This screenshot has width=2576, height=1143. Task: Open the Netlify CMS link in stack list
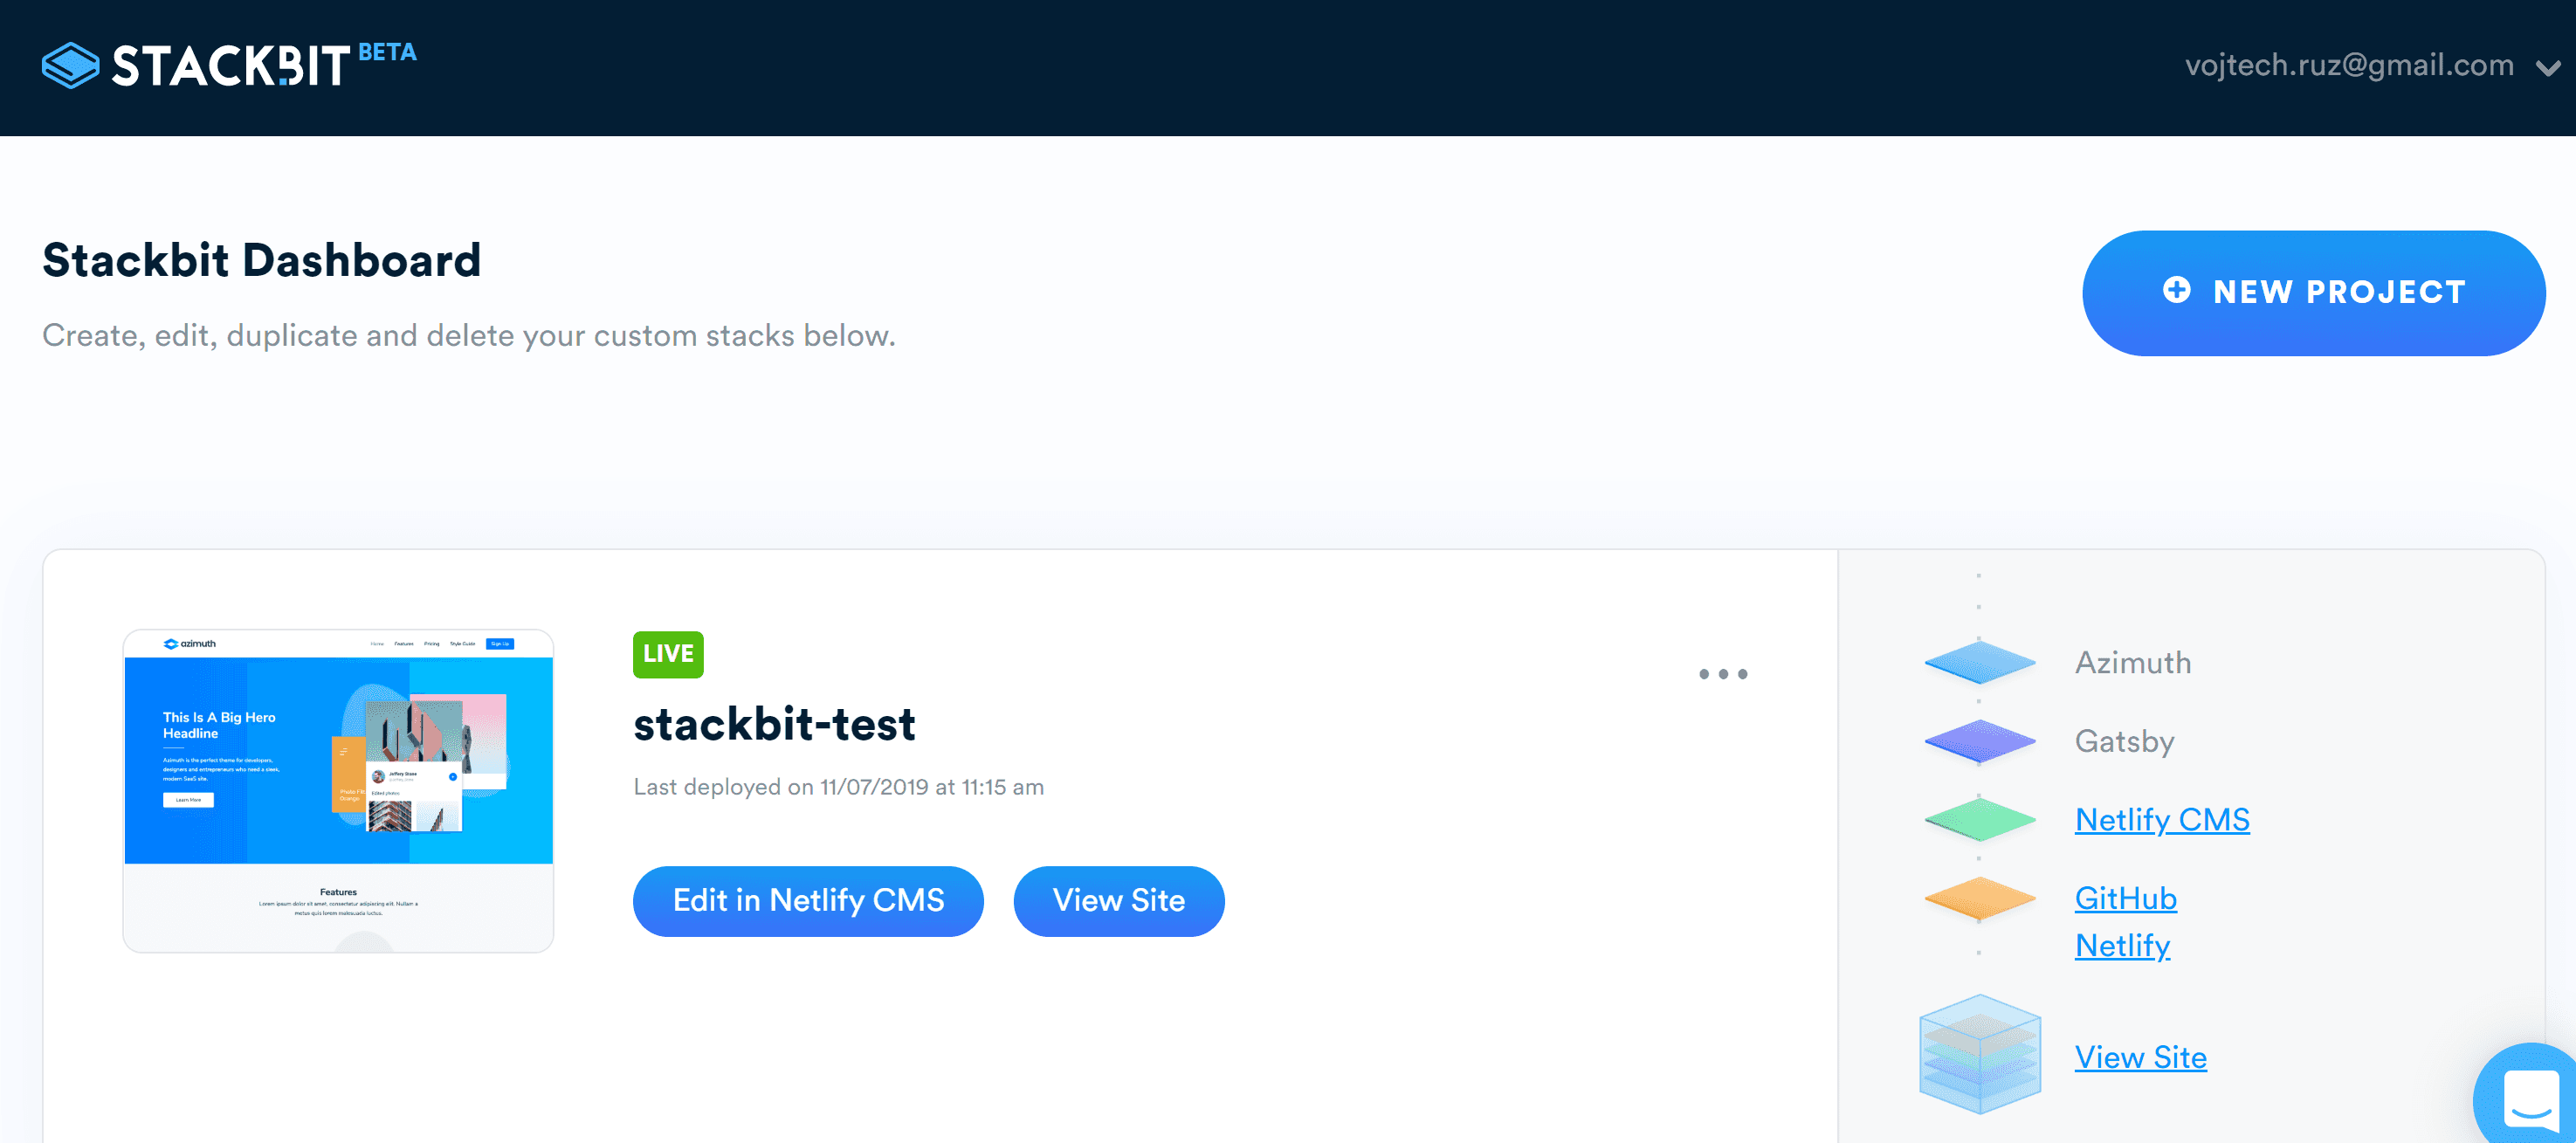(x=2161, y=819)
